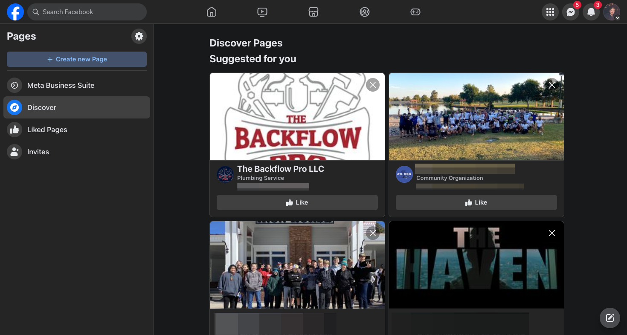
Task: Dismiss The Backflow Pro LLC suggestion
Action: tap(373, 85)
